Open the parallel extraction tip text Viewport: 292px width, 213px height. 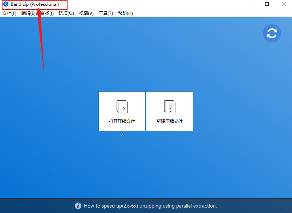click(150, 206)
